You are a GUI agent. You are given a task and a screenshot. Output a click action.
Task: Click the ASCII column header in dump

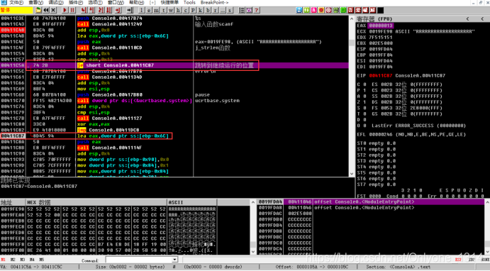point(192,202)
